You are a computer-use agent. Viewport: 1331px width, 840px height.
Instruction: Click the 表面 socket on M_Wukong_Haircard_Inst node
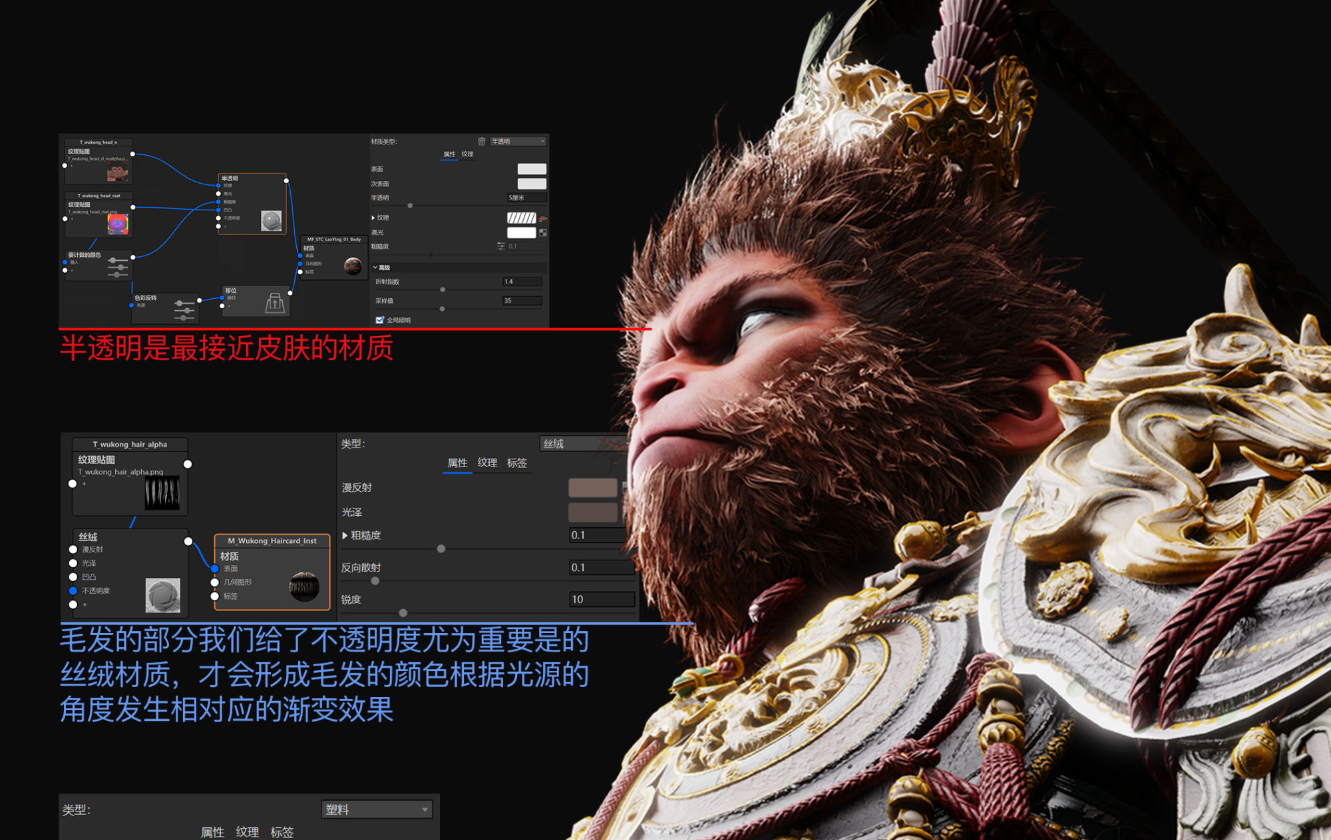coord(215,568)
